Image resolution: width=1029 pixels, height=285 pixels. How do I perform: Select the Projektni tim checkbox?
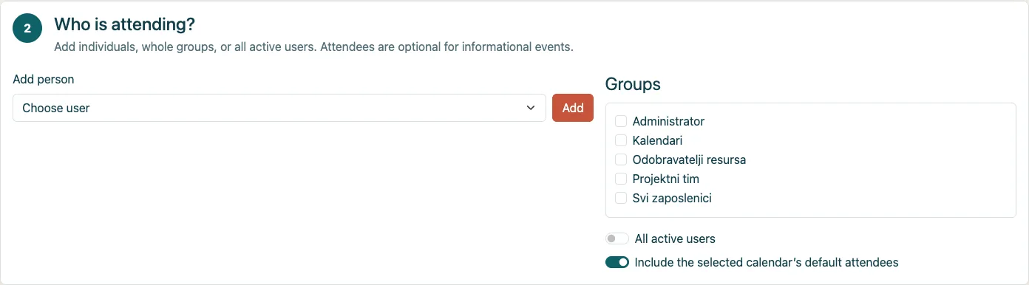(x=621, y=179)
